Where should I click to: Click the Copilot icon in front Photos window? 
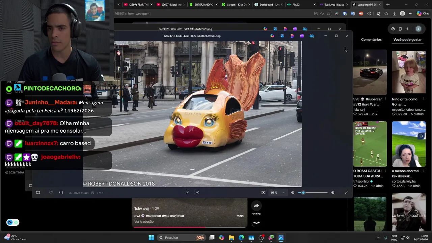coord(272,36)
